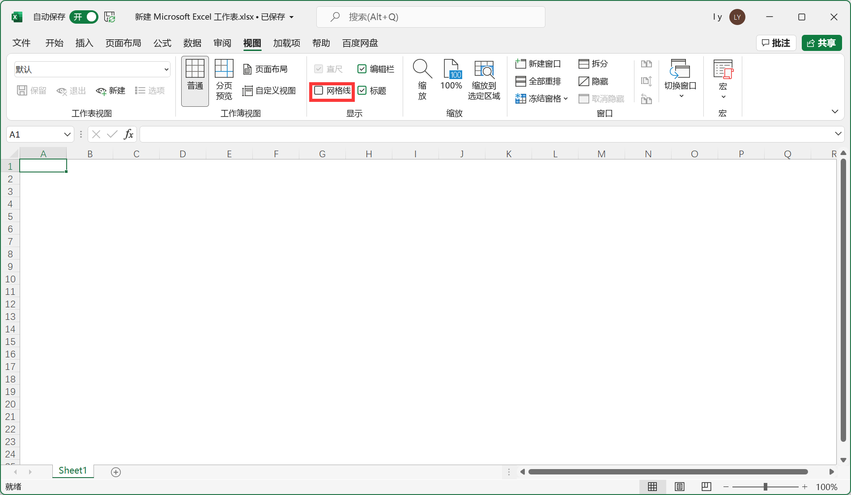This screenshot has height=495, width=851.
Task: Uncheck the 标题 headings checkbox
Action: (362, 91)
